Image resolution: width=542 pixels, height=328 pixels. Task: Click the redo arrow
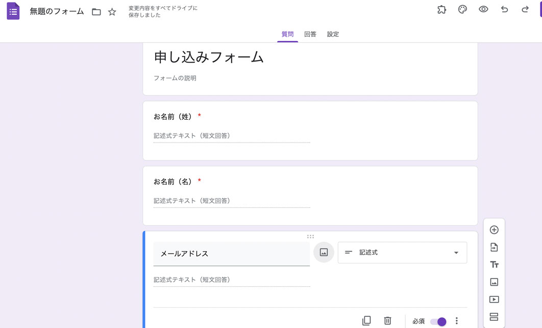[x=525, y=10]
